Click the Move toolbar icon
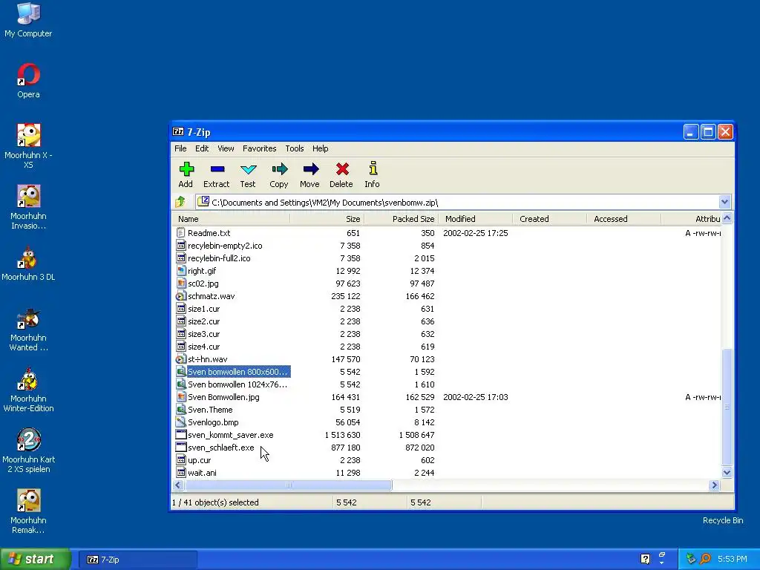The image size is (760, 570). [310, 169]
